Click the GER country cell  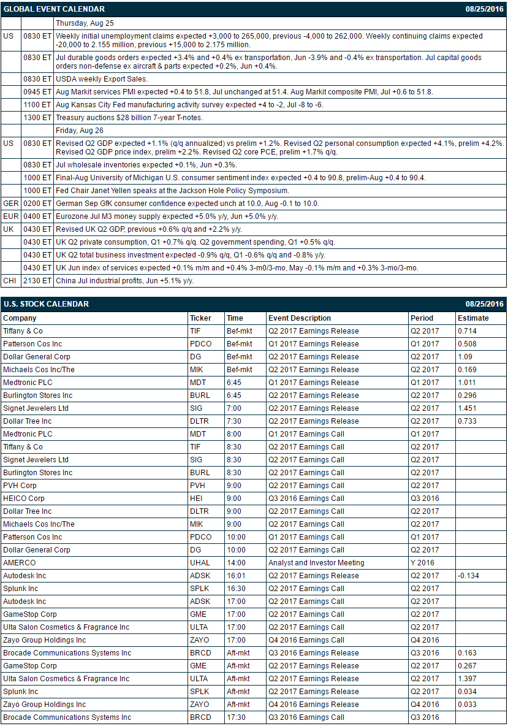[11, 204]
